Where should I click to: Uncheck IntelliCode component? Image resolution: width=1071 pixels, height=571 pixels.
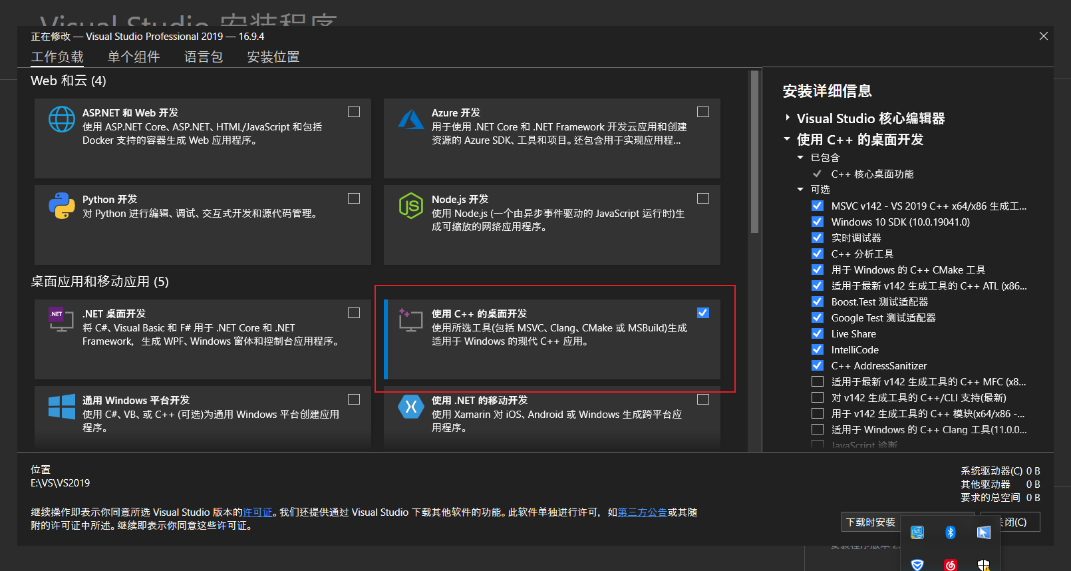(818, 349)
